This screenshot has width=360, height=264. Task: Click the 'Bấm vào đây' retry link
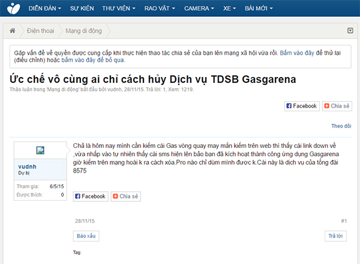coord(297,53)
